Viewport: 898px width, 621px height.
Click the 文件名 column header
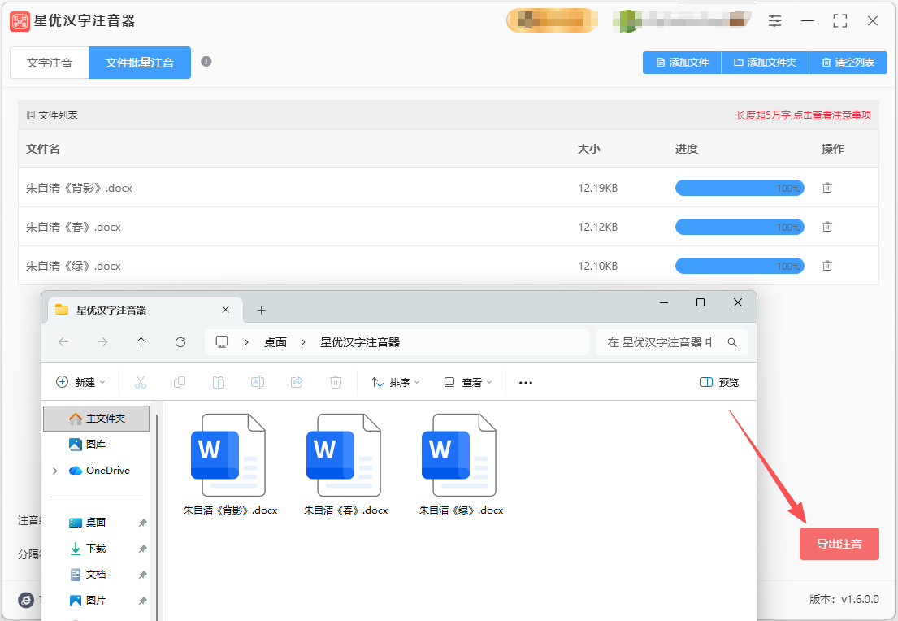pos(43,149)
